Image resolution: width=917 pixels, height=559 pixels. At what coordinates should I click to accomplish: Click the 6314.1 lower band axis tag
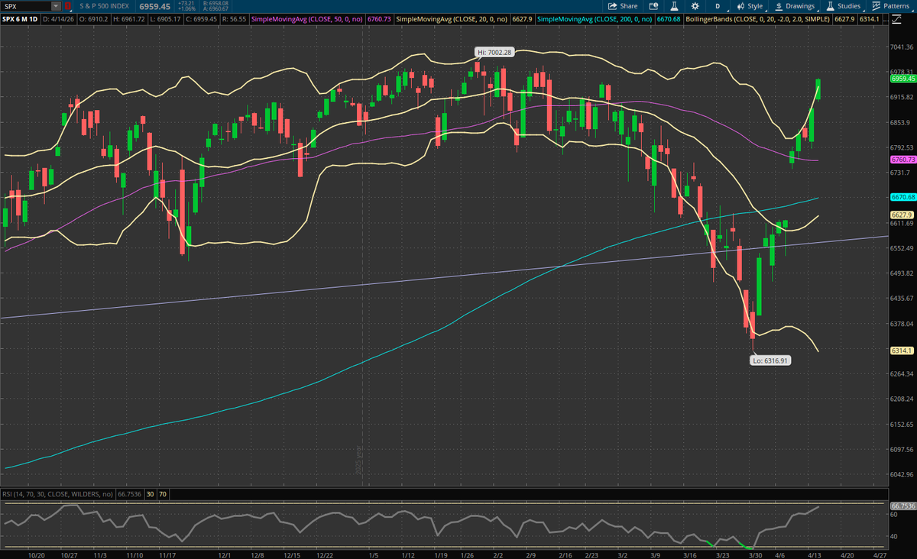(903, 350)
